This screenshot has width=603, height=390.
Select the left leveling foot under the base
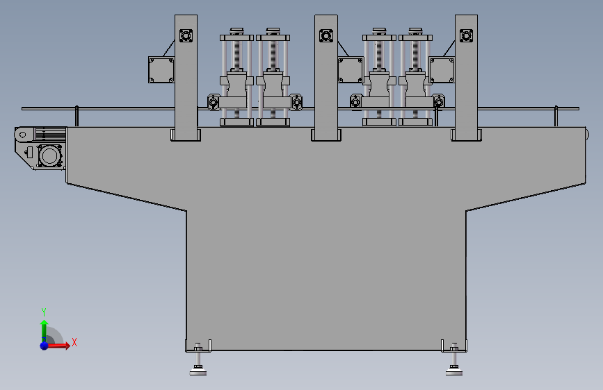(198, 359)
